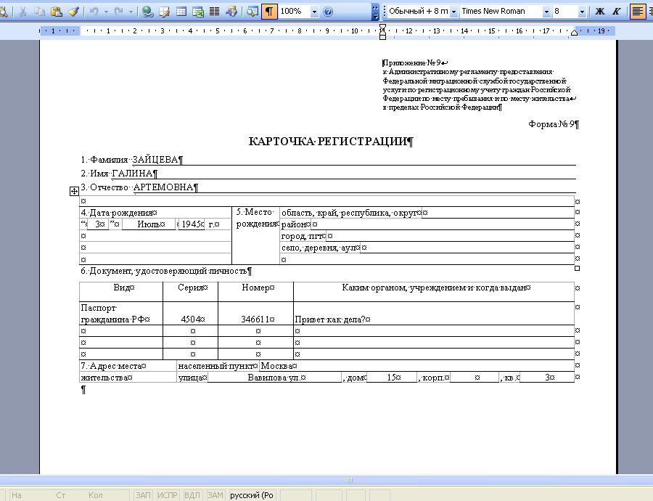Toggle italic formatting (К)
Screen dimensions: 653x501
(x=616, y=11)
